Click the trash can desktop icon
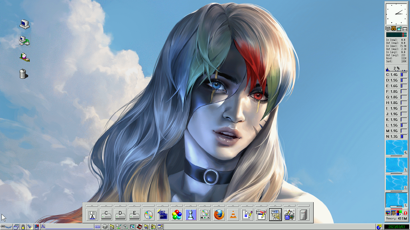 [23, 74]
